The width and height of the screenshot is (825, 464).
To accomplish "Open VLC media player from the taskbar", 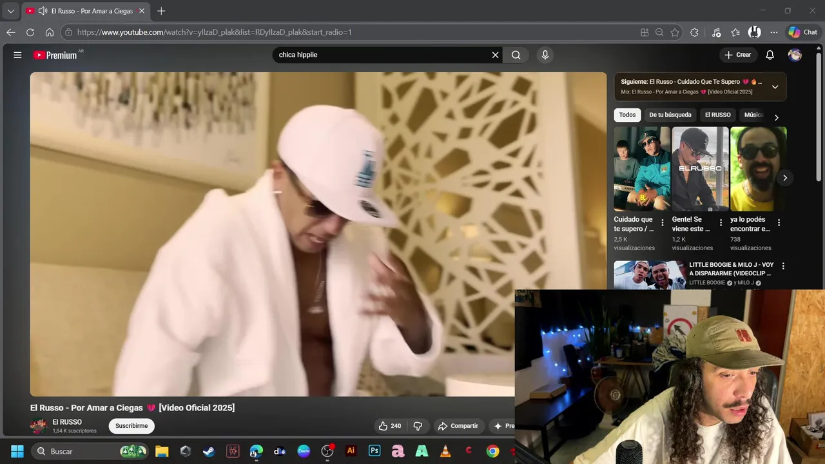I will 445,451.
